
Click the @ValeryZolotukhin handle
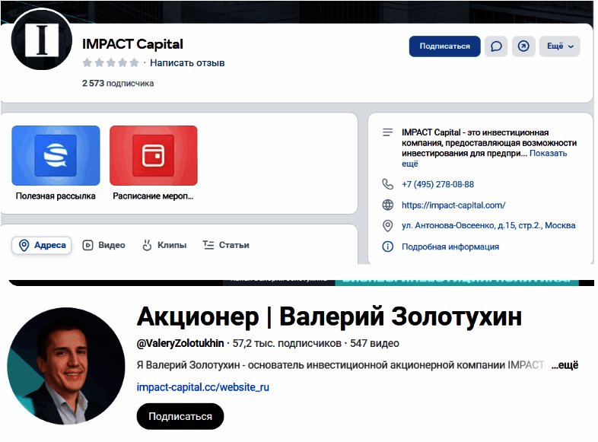click(180, 344)
